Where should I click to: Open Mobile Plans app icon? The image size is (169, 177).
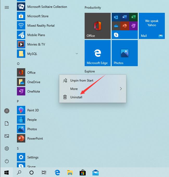21,35
